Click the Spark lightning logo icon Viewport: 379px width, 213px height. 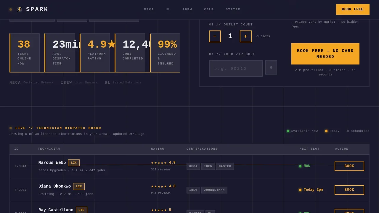point(20,9)
